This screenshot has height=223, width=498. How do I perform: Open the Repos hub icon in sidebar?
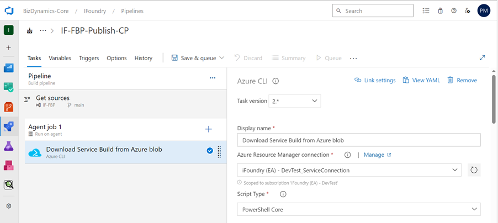9,107
